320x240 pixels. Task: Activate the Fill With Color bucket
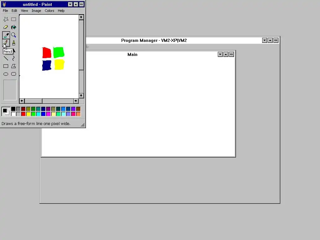[13, 27]
